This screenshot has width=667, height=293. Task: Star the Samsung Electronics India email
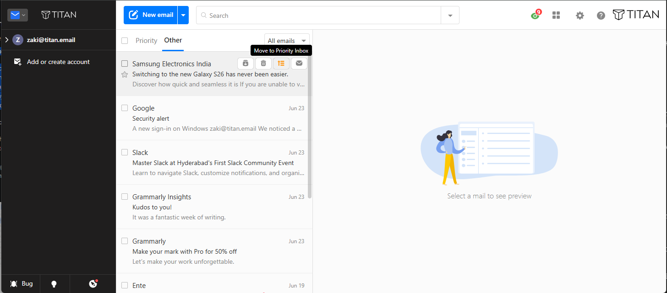[x=125, y=75]
